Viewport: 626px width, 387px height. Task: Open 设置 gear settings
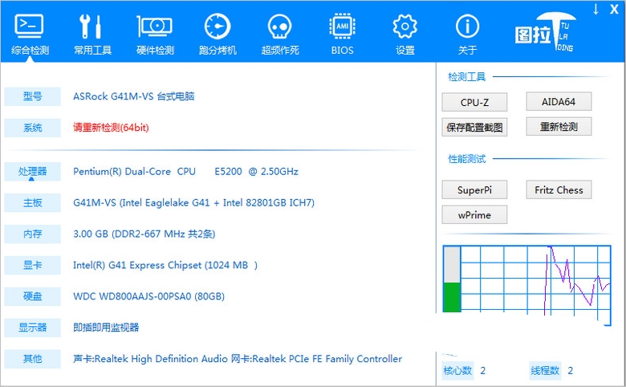coord(404,35)
